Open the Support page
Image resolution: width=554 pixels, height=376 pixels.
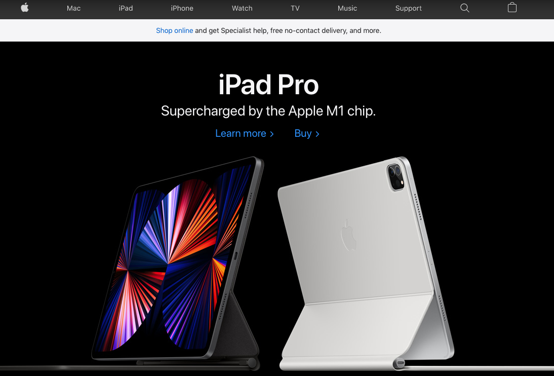pyautogui.click(x=409, y=8)
